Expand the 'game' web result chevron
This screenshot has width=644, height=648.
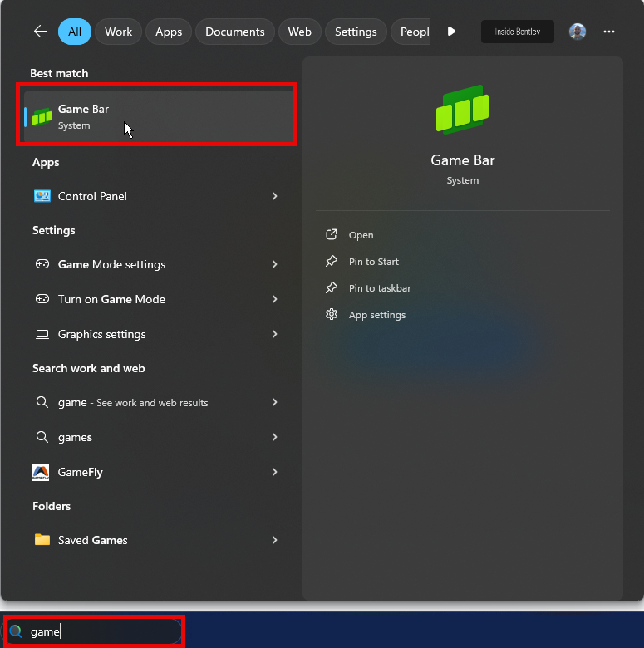[x=274, y=403]
